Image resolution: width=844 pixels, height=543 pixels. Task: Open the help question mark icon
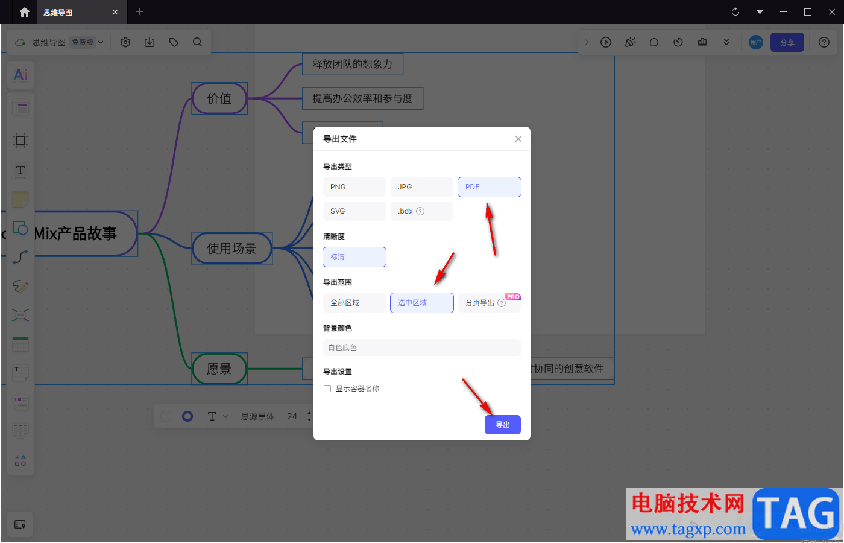pyautogui.click(x=824, y=42)
